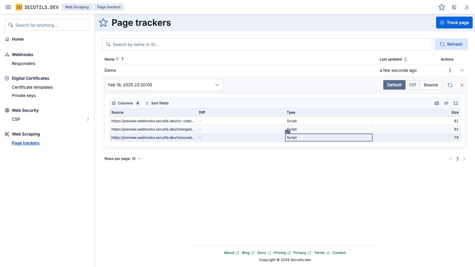Reload the selected revision with circular arrow icon

click(x=450, y=85)
